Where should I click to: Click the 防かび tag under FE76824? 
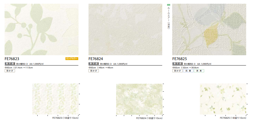[94, 71]
